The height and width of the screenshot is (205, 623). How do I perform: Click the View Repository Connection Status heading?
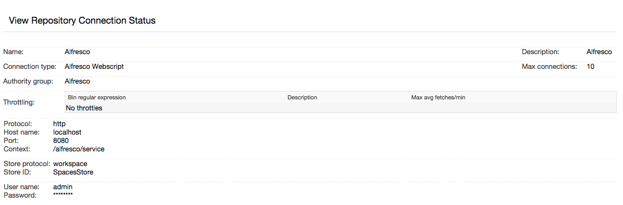pyautogui.click(x=82, y=20)
